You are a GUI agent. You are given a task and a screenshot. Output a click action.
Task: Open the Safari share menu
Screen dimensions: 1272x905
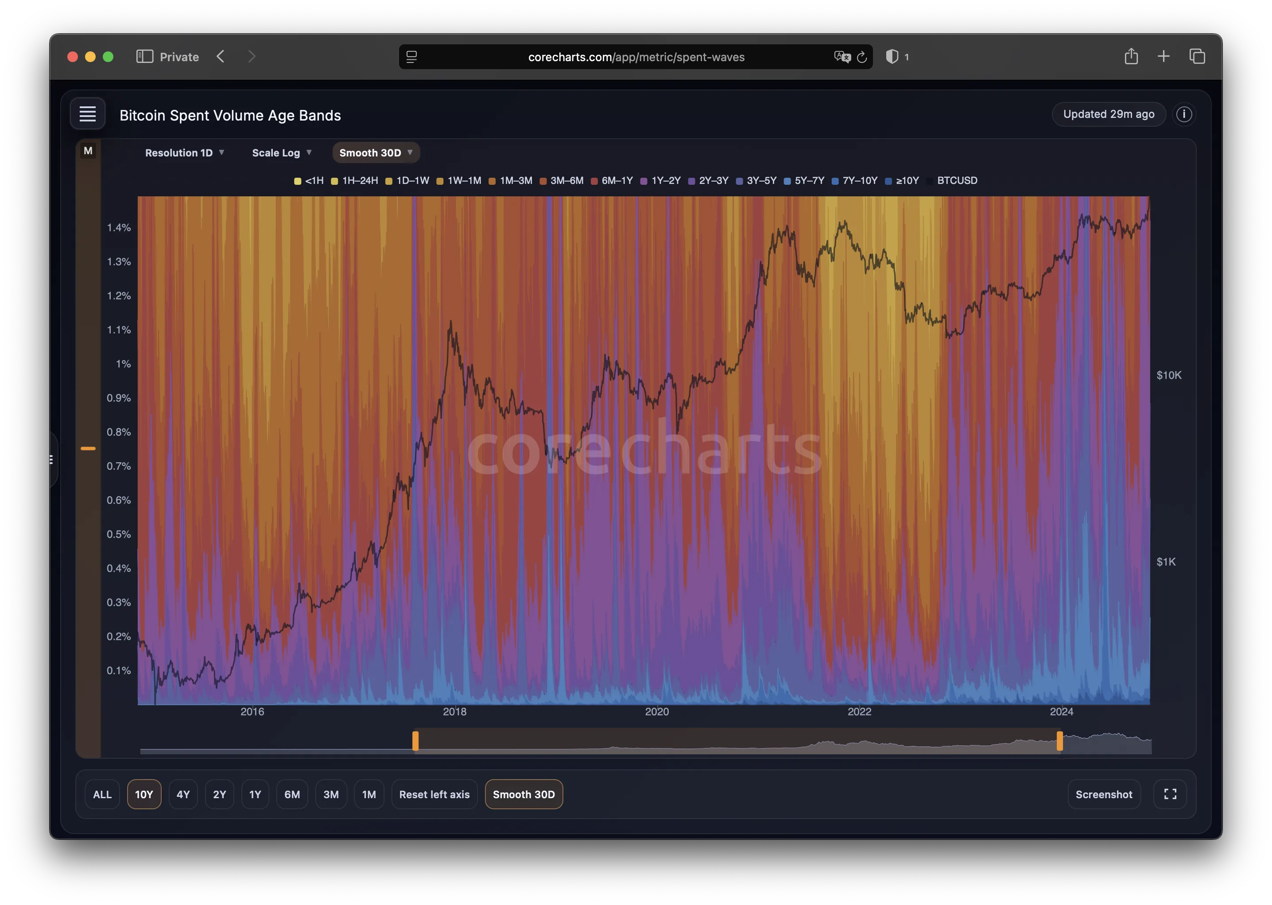(x=1131, y=57)
